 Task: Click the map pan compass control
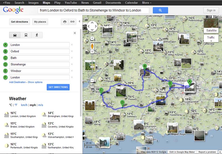92,27
